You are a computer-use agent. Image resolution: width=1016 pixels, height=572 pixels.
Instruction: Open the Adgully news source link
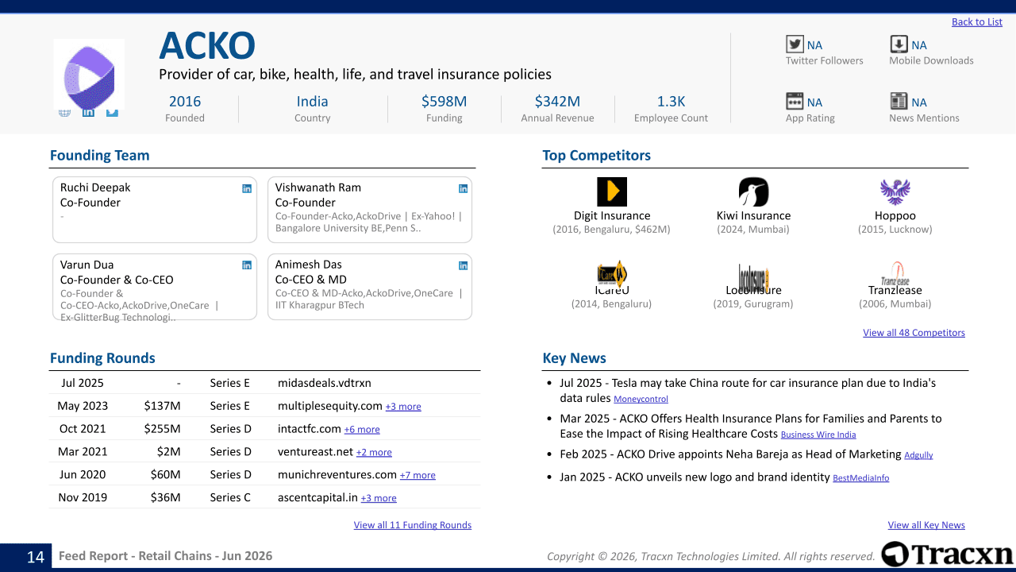918,455
